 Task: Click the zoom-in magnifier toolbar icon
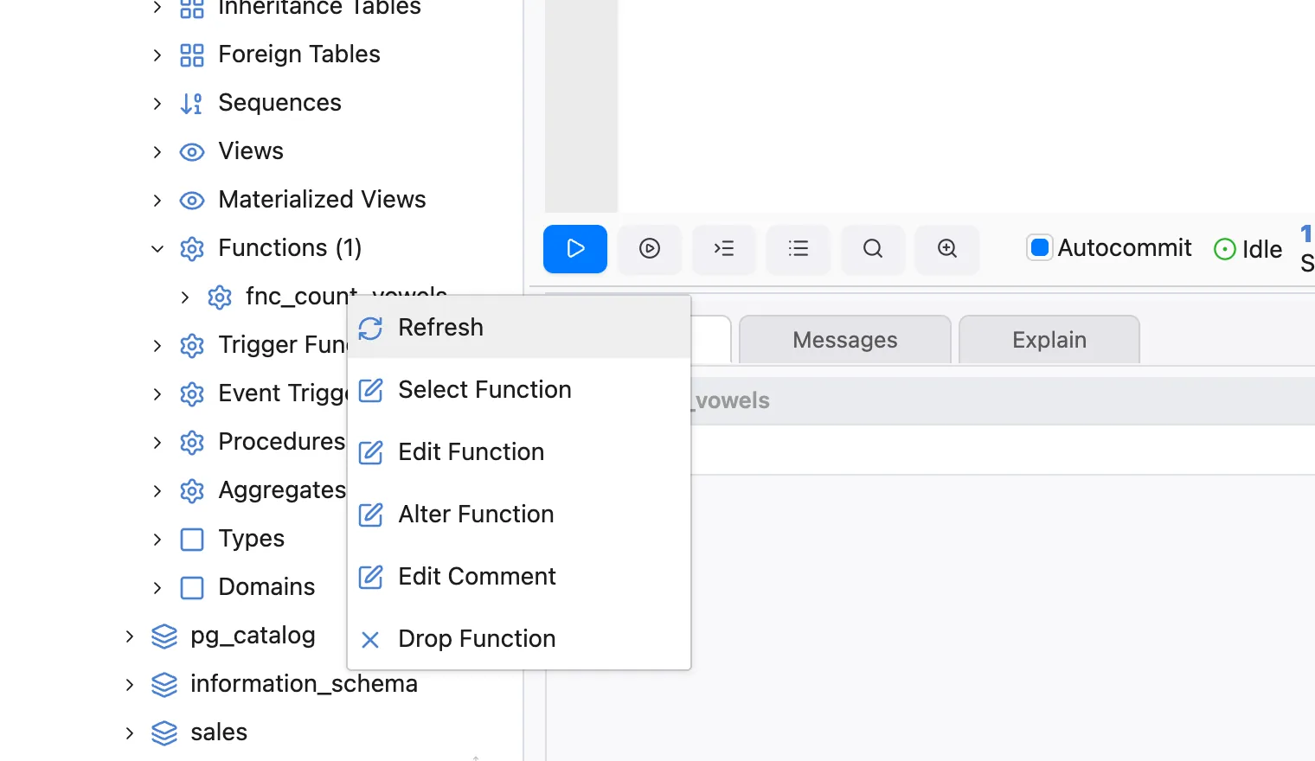[947, 249]
